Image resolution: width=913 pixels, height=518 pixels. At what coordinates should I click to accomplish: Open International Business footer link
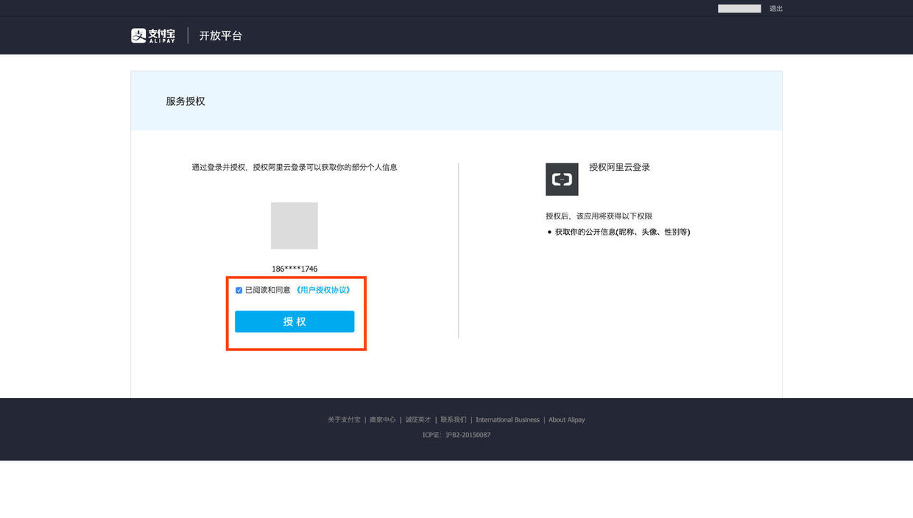(507, 420)
